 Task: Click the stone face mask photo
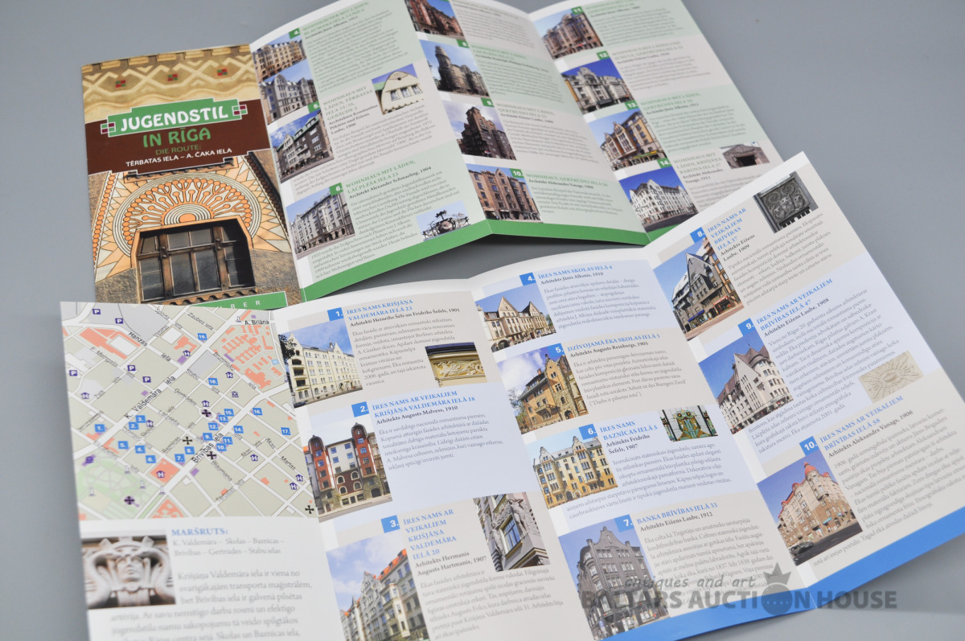128,570
